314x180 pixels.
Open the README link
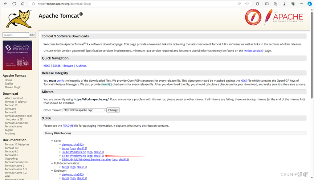tap(68, 126)
